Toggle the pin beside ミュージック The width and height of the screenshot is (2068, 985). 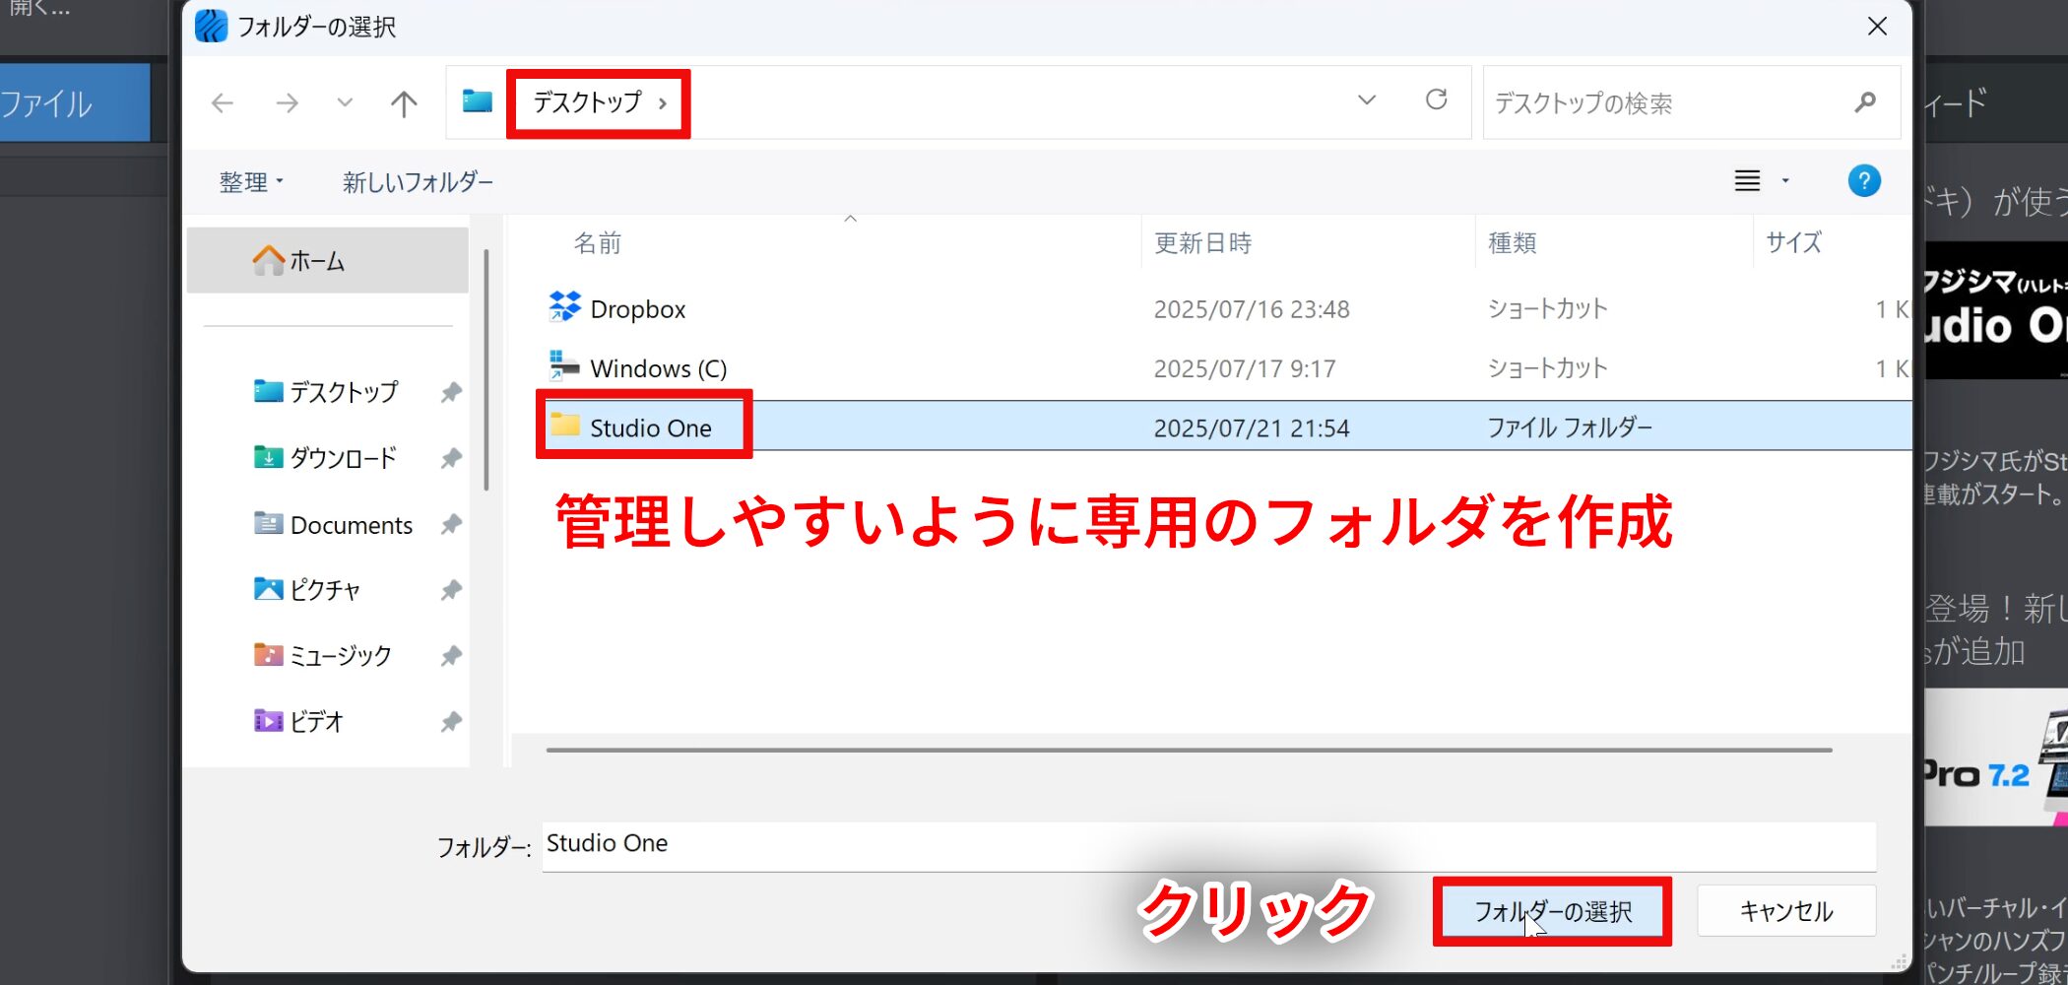pyautogui.click(x=451, y=656)
